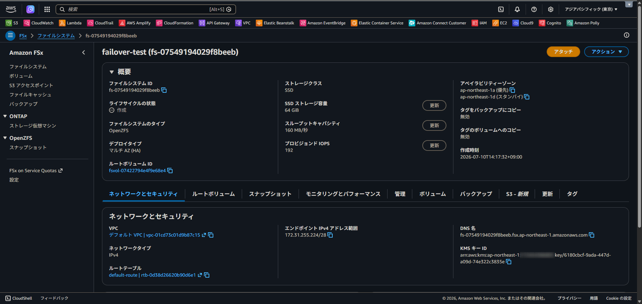Collapse the Amazon FSx side panel
642x304 pixels.
pyautogui.click(x=84, y=52)
